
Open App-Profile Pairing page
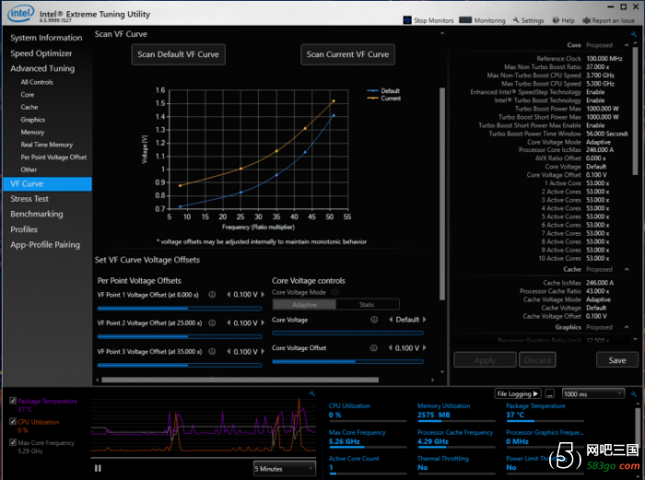45,245
